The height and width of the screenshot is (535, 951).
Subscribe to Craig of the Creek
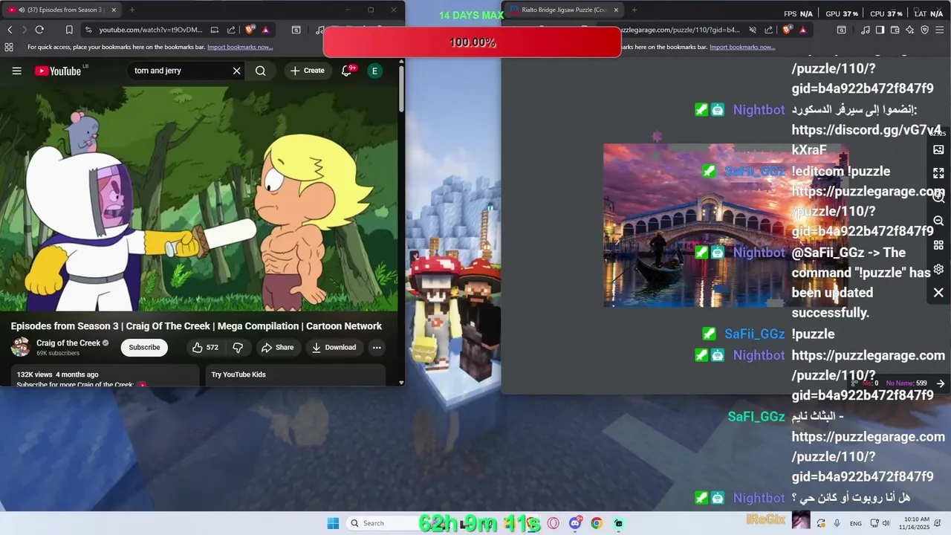click(144, 347)
